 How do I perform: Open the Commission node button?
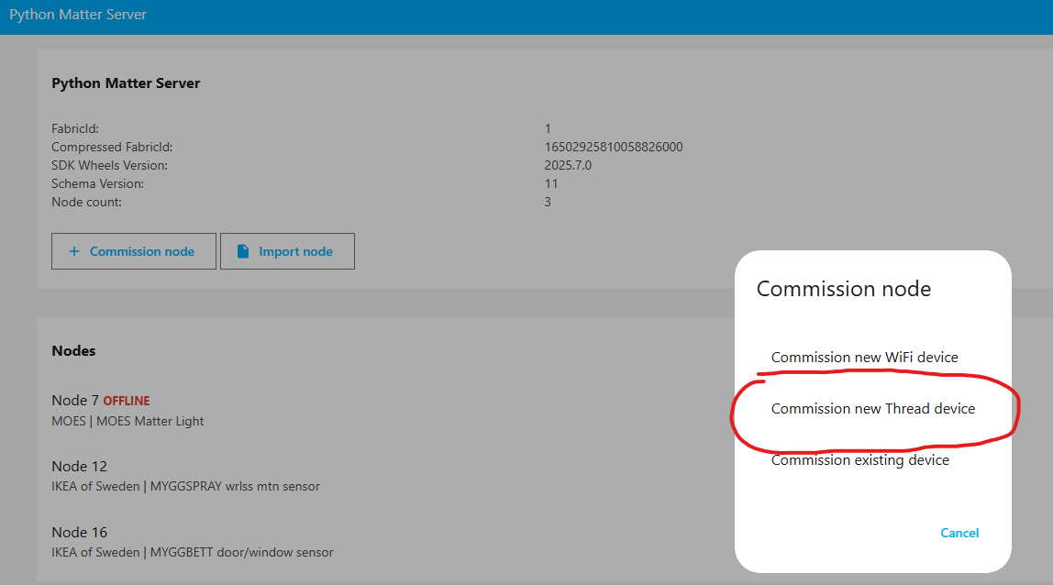pos(134,251)
